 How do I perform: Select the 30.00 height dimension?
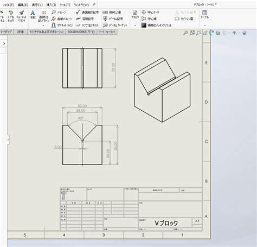[108, 153]
